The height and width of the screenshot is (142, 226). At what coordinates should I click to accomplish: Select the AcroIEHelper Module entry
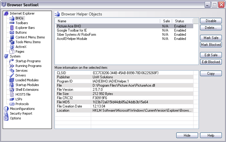[x=72, y=39]
